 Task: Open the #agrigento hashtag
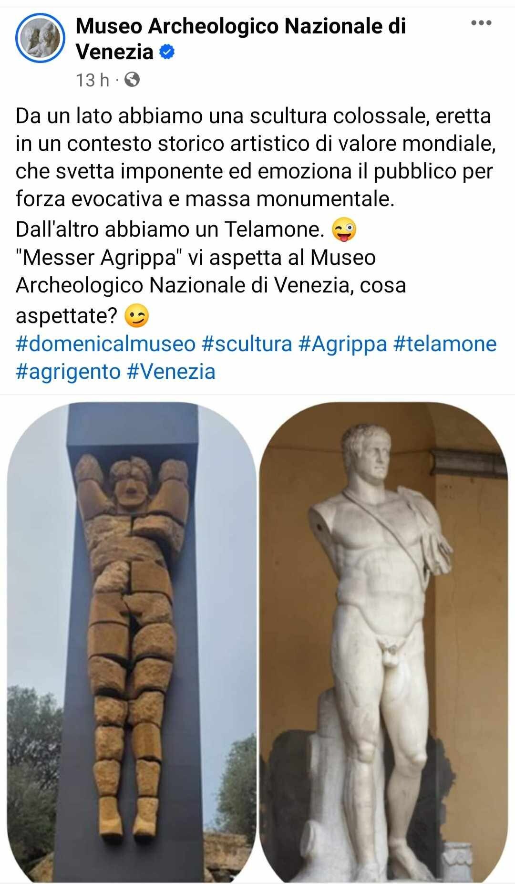68,372
